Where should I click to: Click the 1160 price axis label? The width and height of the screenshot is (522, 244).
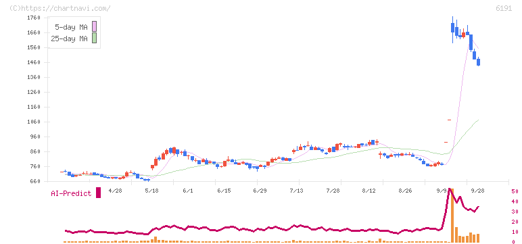click(34, 107)
